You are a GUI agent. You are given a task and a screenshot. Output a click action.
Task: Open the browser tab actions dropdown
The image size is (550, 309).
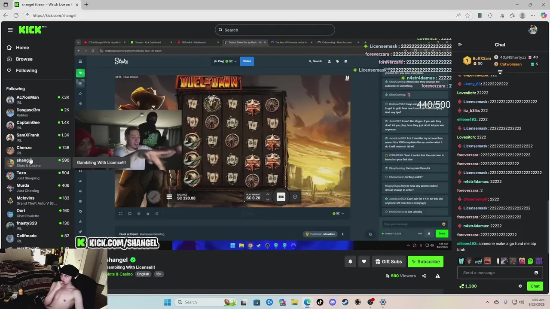(x=6, y=5)
